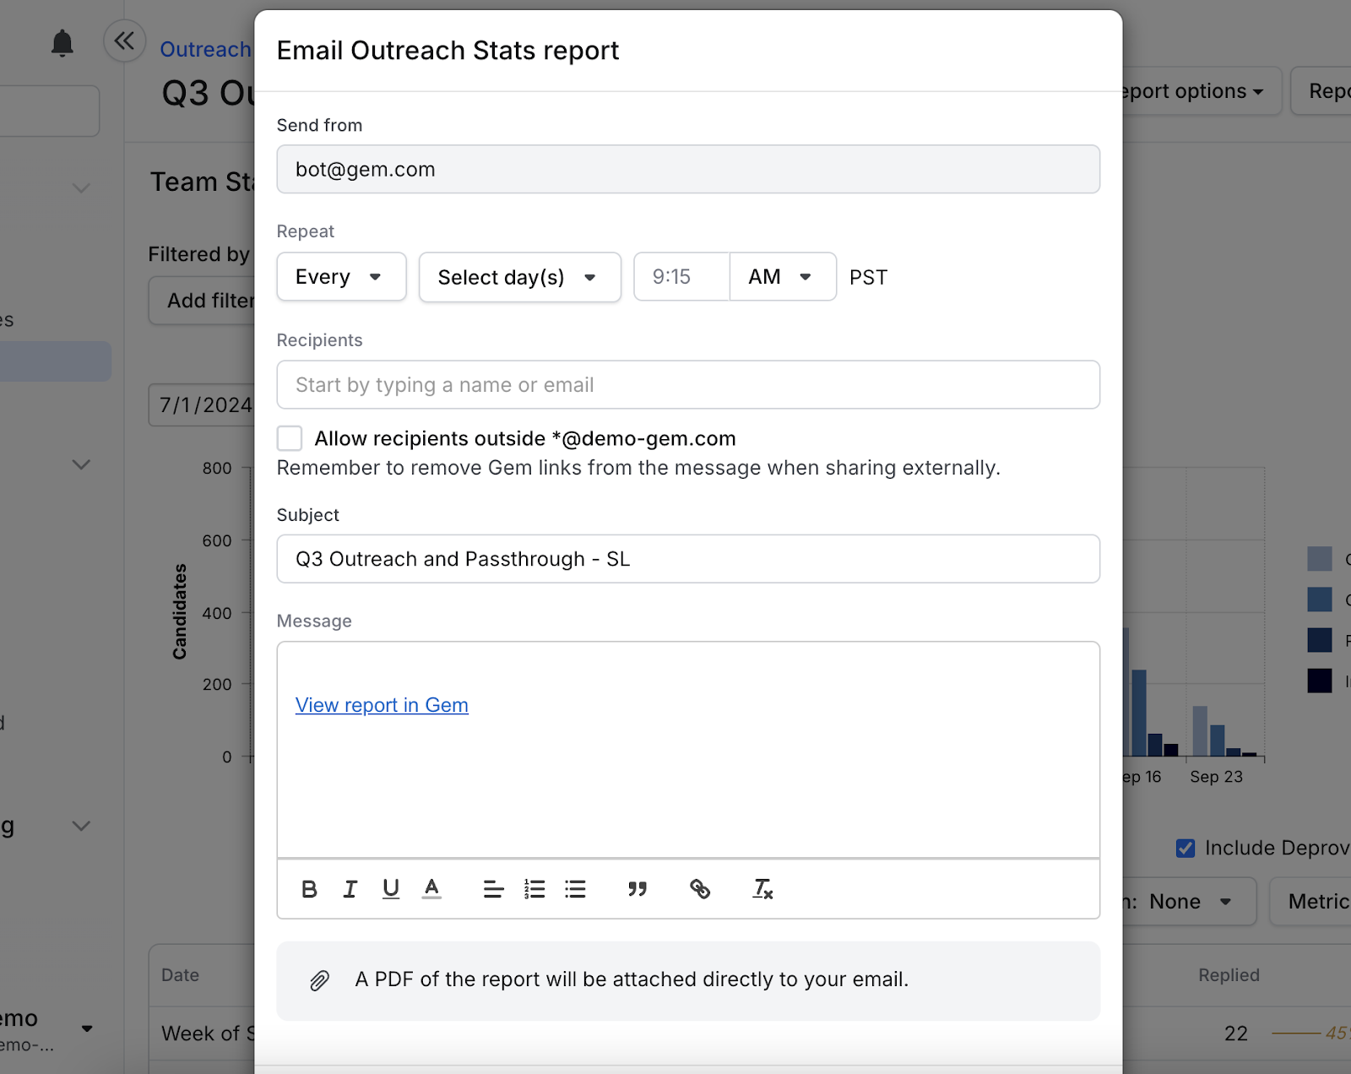1351x1074 pixels.
Task: Click the Send from bot@gem.com field
Action: pyautogui.click(x=688, y=169)
